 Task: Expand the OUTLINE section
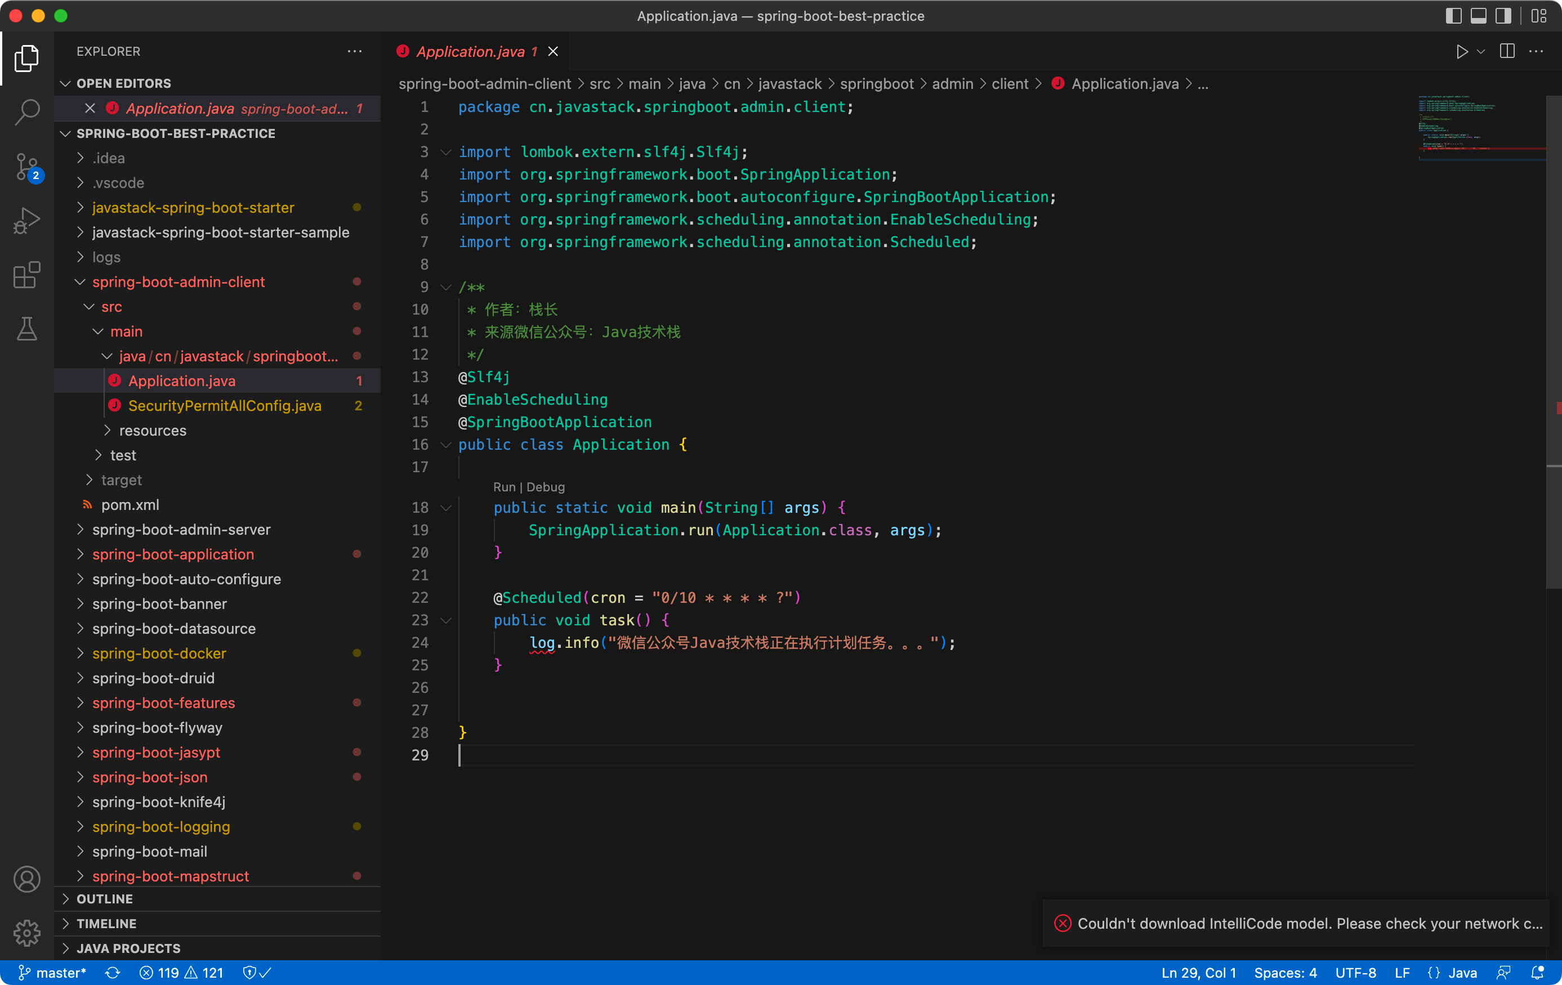[x=104, y=898]
